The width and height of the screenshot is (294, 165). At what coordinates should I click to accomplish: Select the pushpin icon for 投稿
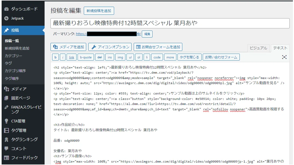pos(6,30)
